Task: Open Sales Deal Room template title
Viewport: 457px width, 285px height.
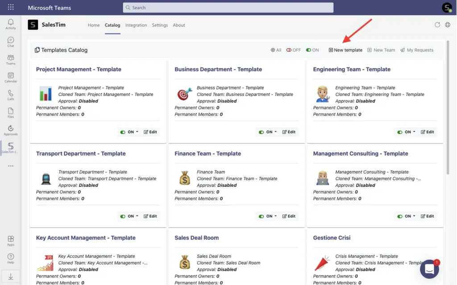Action: (196, 238)
